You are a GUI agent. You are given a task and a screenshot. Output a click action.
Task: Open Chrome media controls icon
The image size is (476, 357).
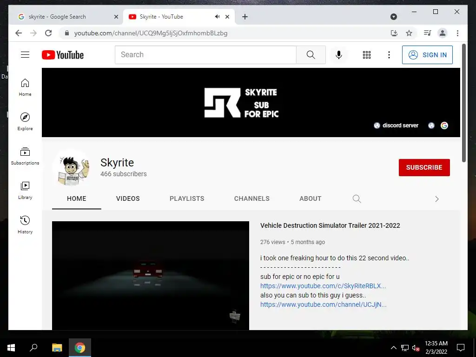[x=428, y=33]
